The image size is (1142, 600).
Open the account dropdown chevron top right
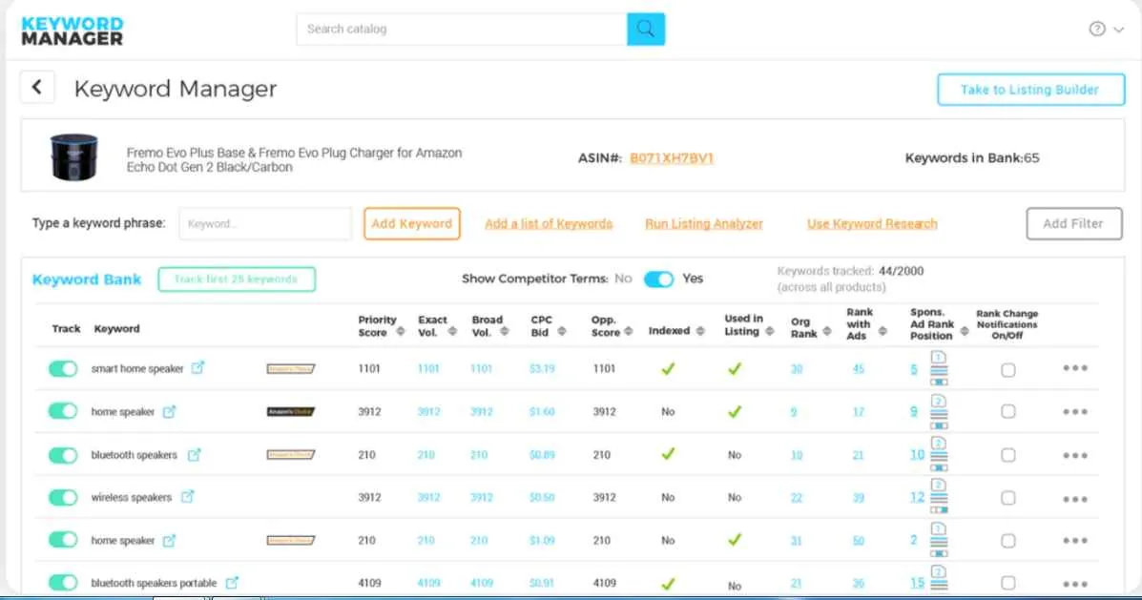[x=1116, y=27]
